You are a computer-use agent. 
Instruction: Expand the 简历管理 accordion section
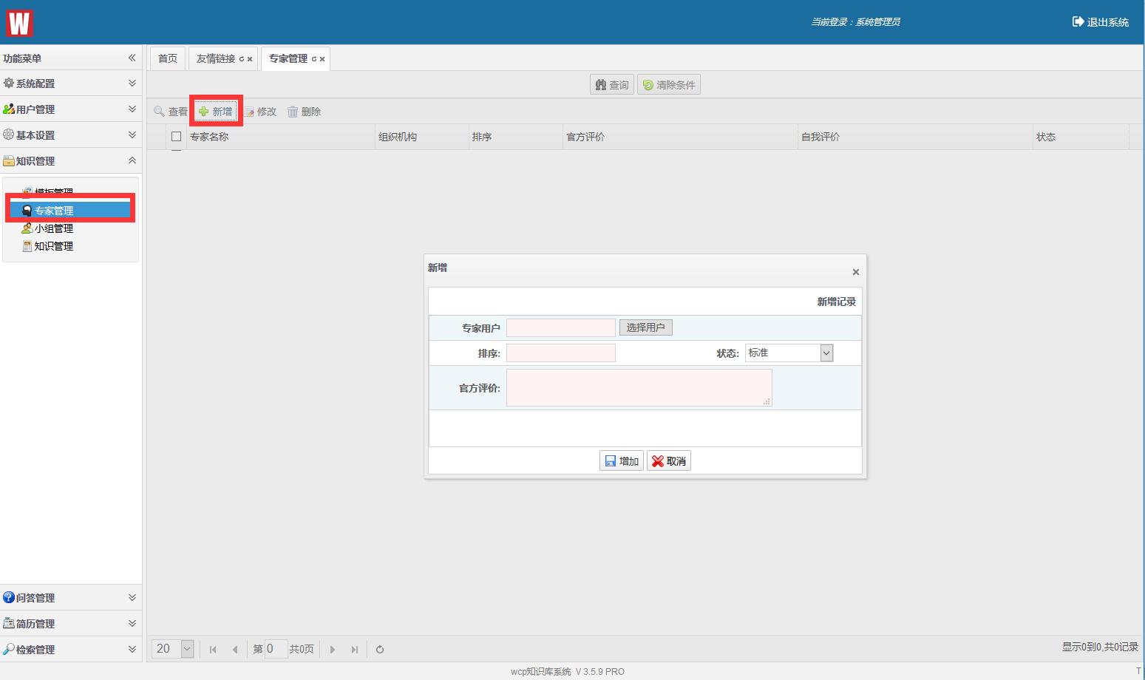pyautogui.click(x=70, y=624)
